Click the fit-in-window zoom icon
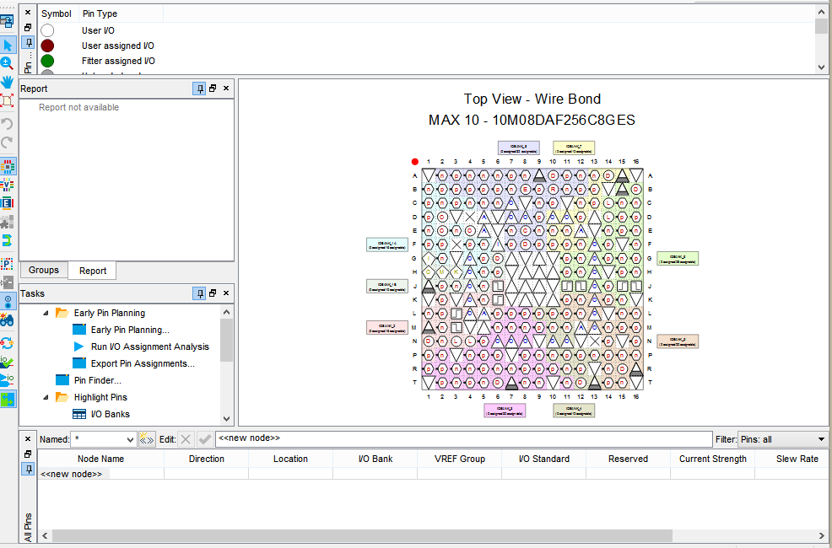 pos(8,100)
